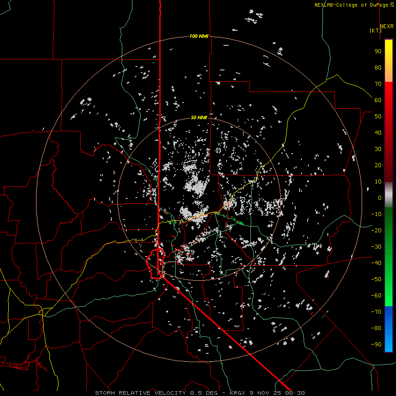Screen dimensions: 396x396
Task: Click the NEXR label above the color bar
Action: [x=386, y=26]
